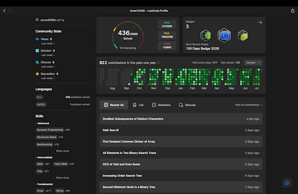Select the first green hexagon badge
Image resolution: width=298 pixels, height=194 pixels.
(206, 35)
